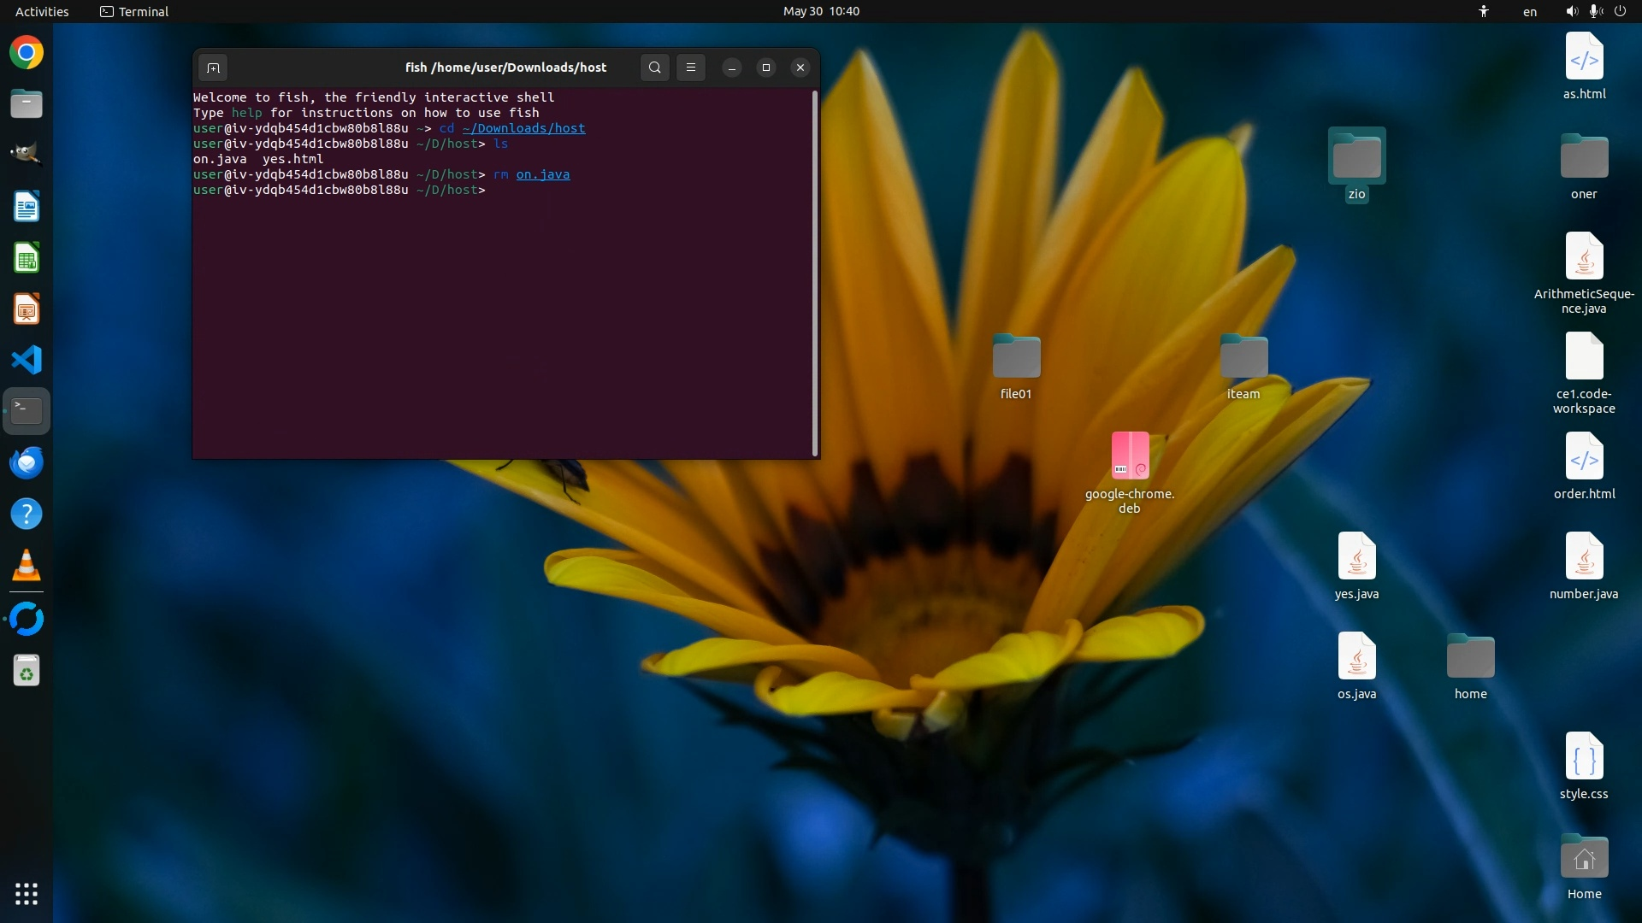1642x923 pixels.
Task: Click the new tab button in terminal
Action: coord(213,68)
